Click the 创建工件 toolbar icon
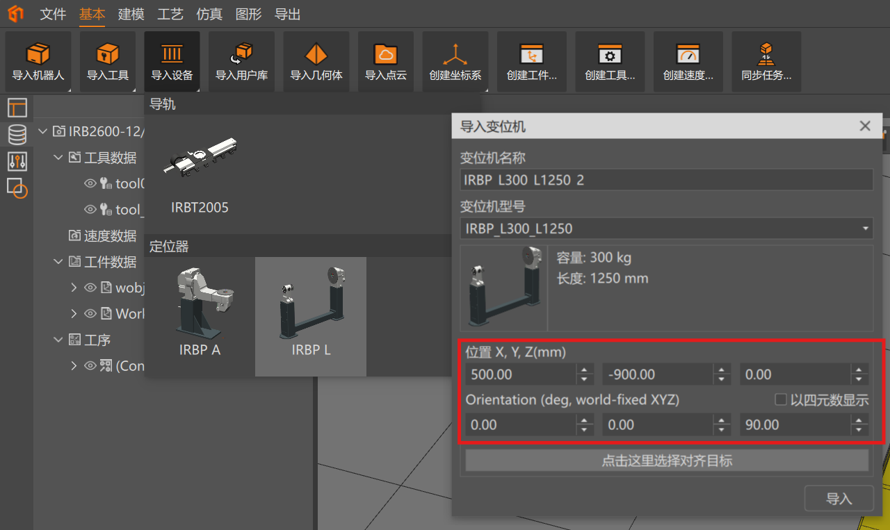 point(532,61)
